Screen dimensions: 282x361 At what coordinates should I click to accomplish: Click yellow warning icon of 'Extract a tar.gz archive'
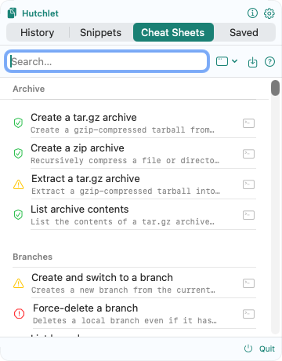(x=19, y=184)
